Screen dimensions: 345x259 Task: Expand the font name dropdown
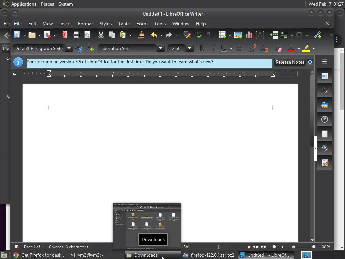(161, 48)
